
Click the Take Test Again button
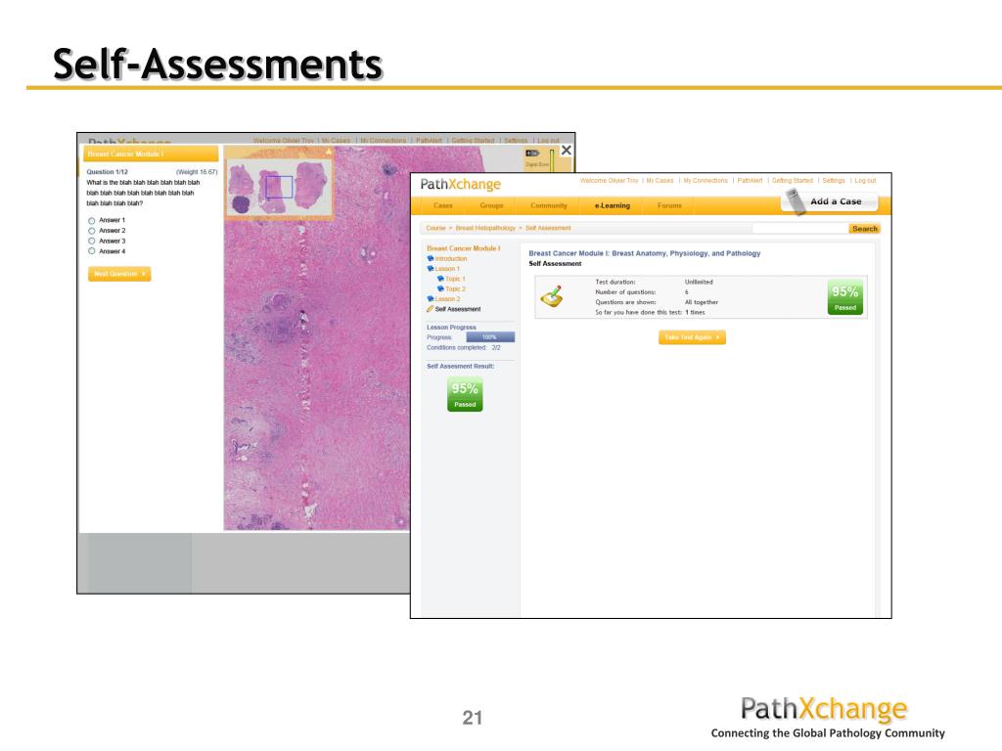[x=692, y=337]
